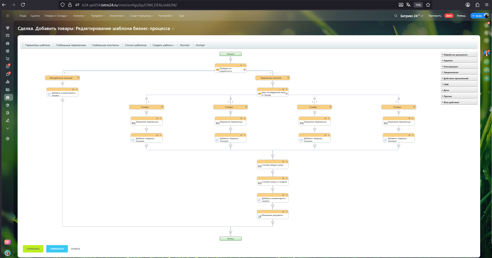
Task: Open the 'Продажи' top menu
Action: [x=98, y=16]
